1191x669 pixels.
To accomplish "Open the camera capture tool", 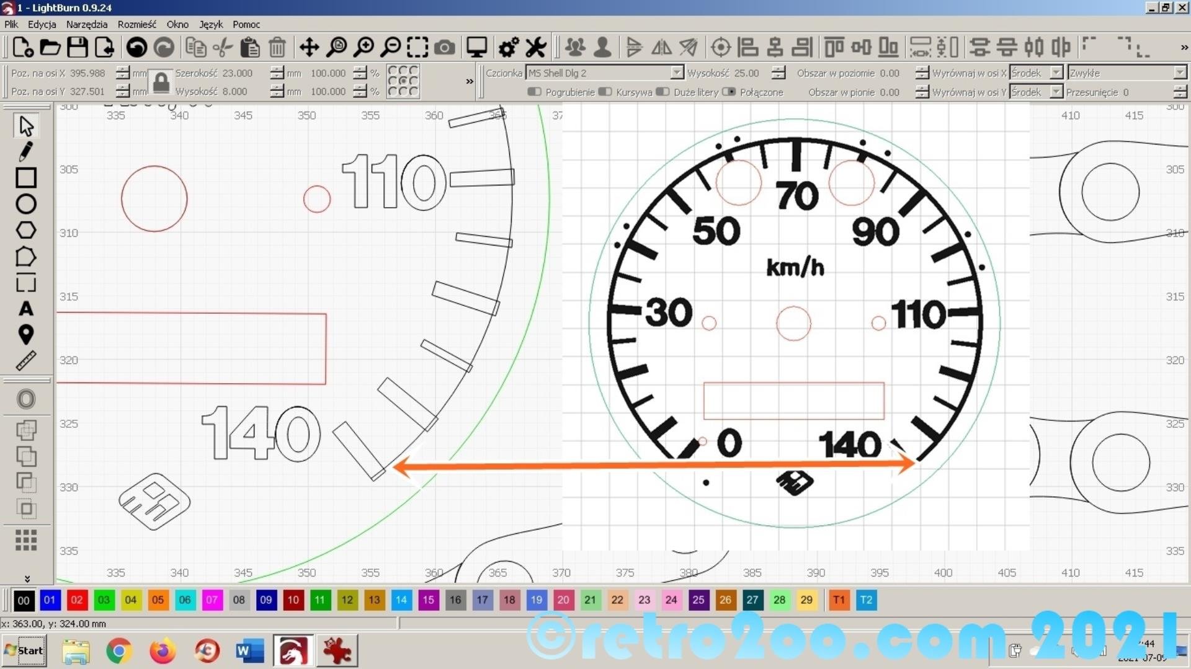I will (444, 47).
